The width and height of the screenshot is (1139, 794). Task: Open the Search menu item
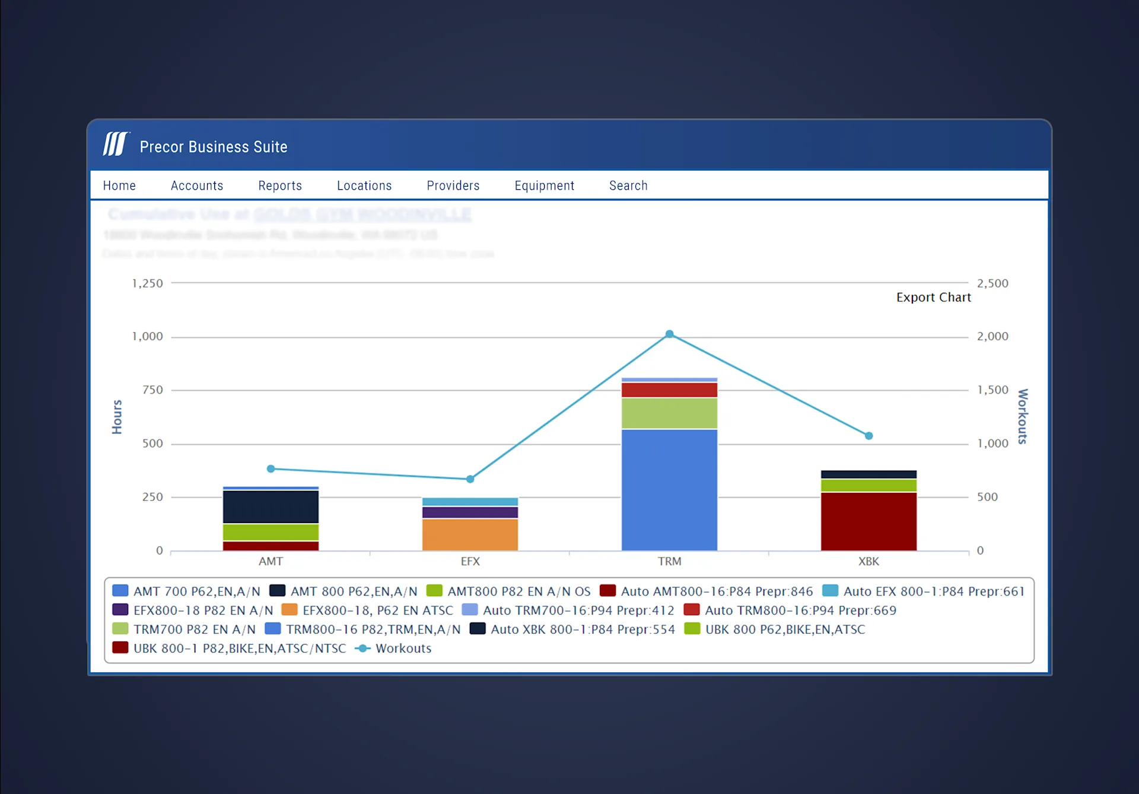coord(628,186)
